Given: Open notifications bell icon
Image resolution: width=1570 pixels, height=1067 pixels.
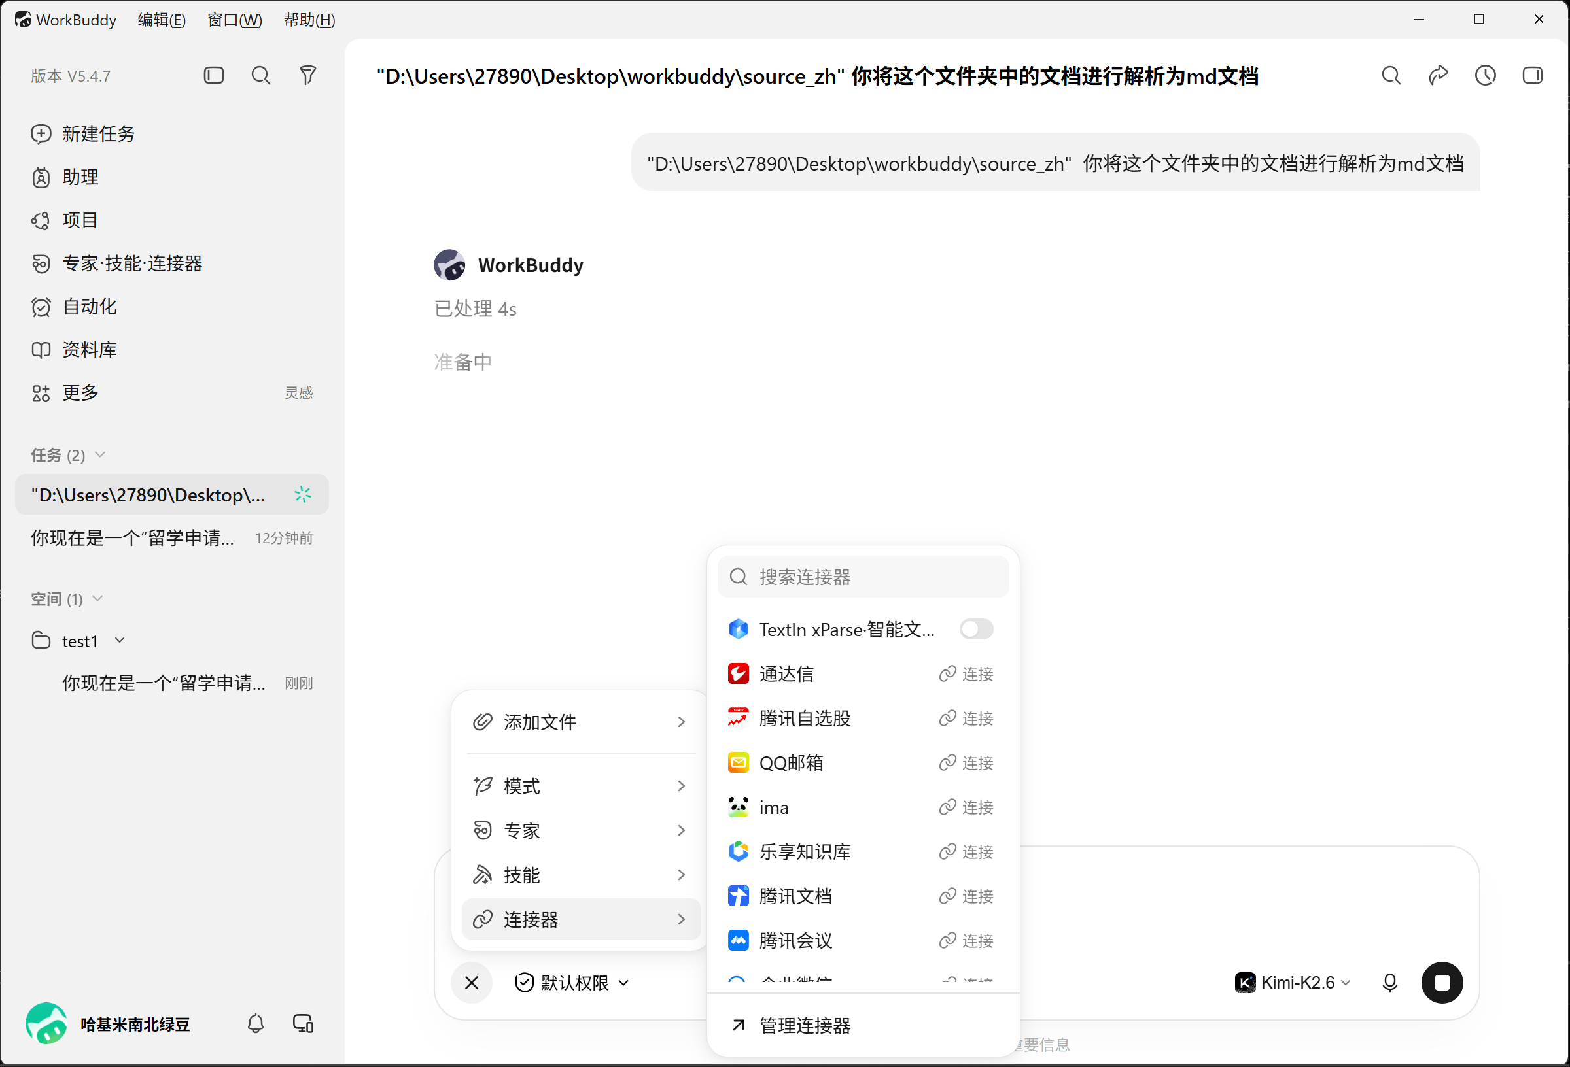Looking at the screenshot, I should point(255,1024).
